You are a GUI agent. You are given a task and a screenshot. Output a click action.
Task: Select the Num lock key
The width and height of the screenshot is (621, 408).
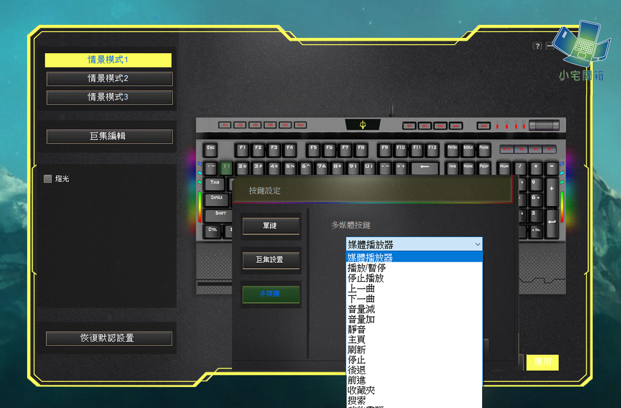point(504,168)
